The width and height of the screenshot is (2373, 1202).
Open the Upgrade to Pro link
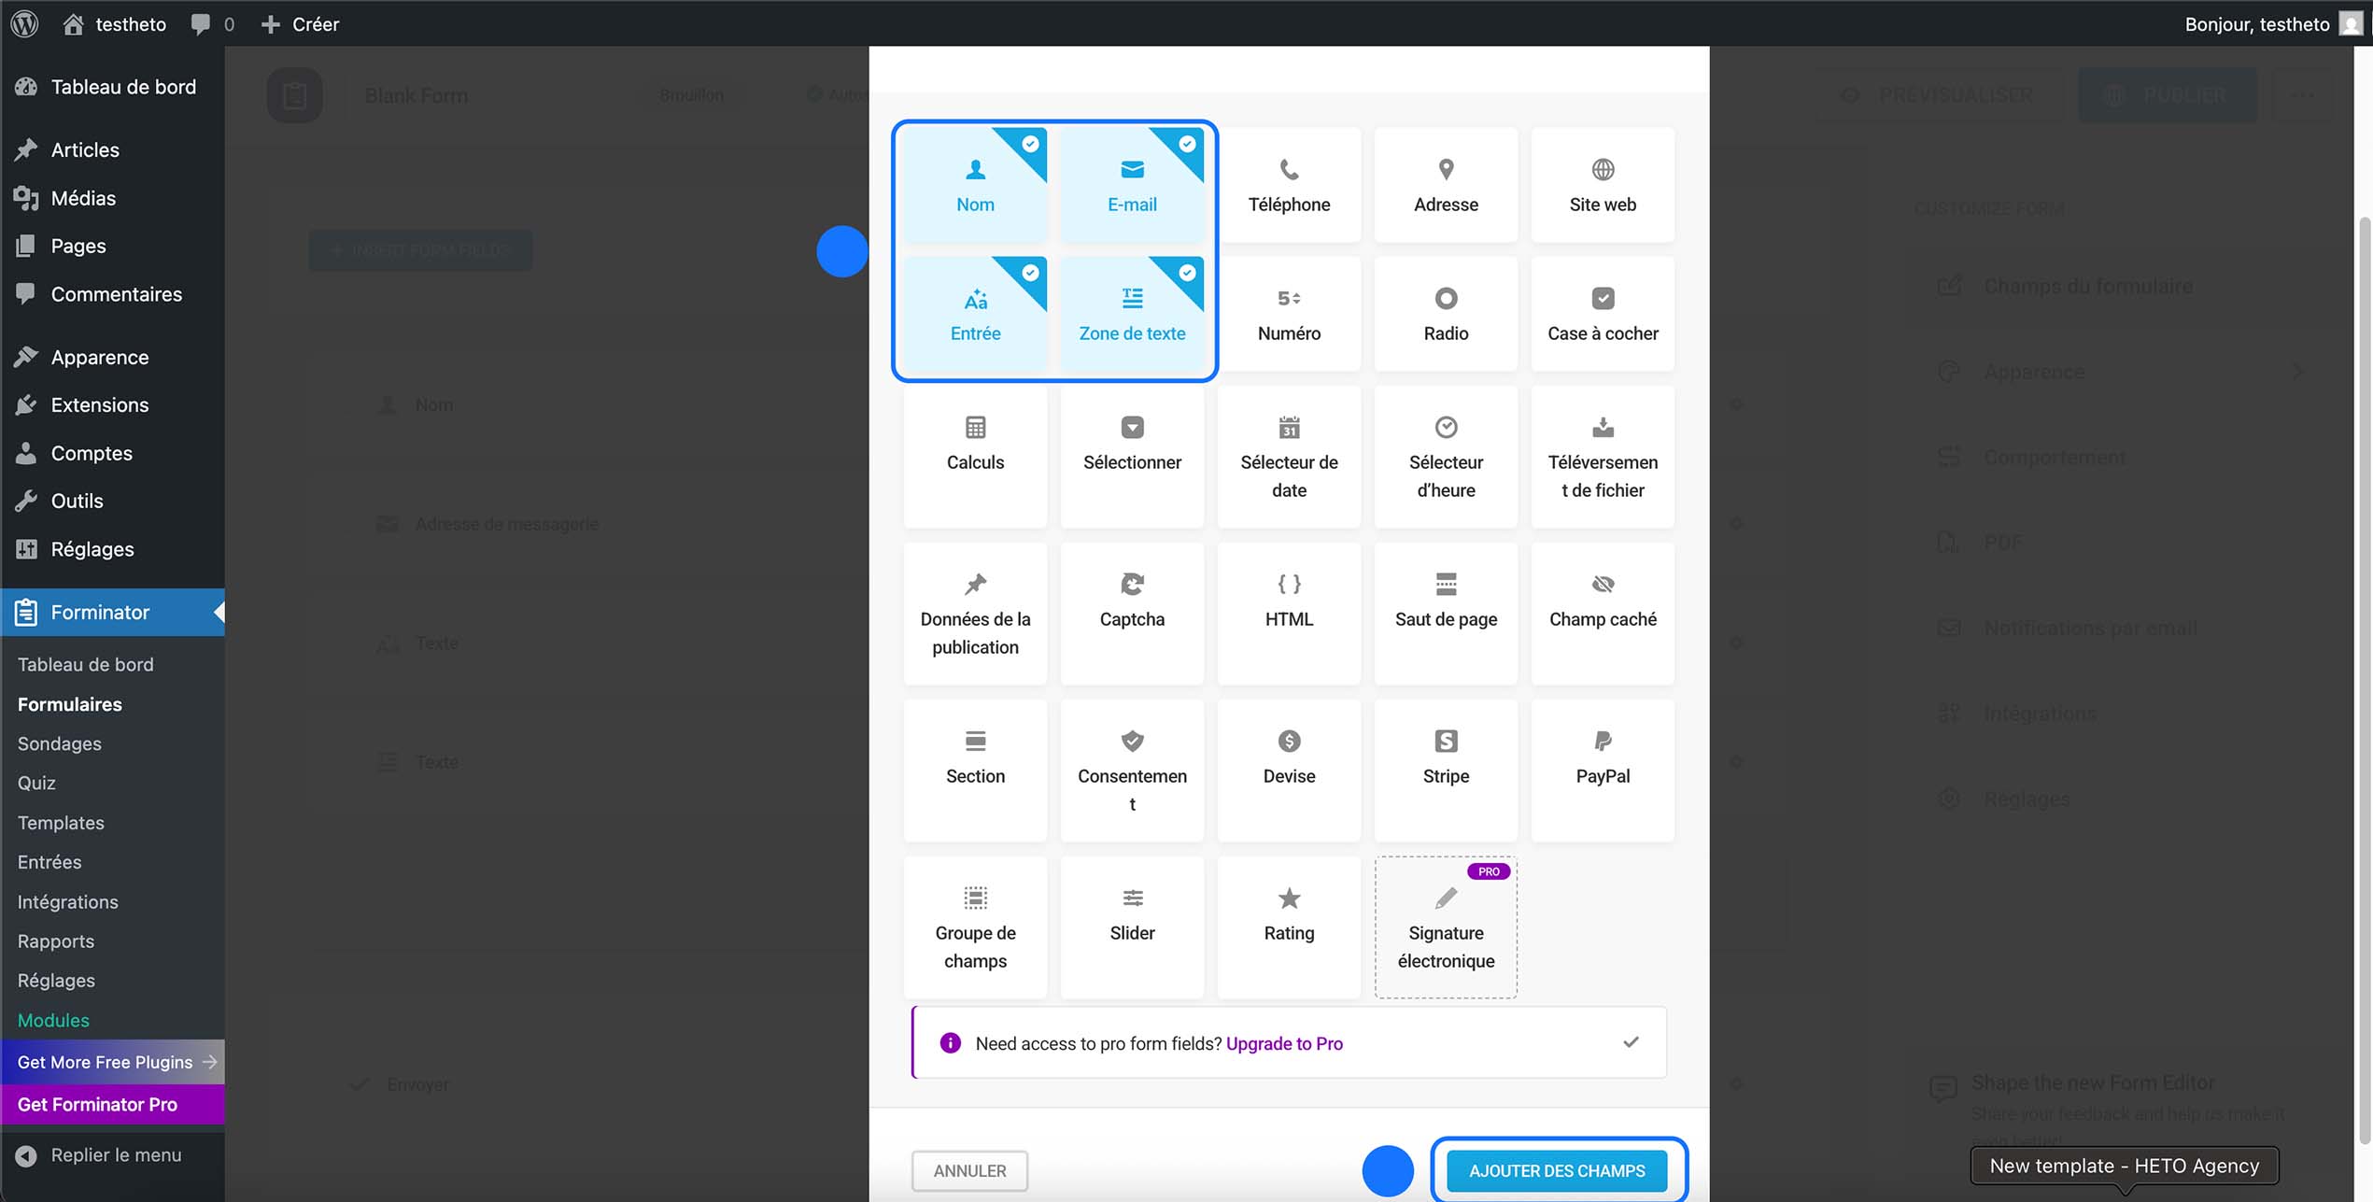(x=1284, y=1043)
